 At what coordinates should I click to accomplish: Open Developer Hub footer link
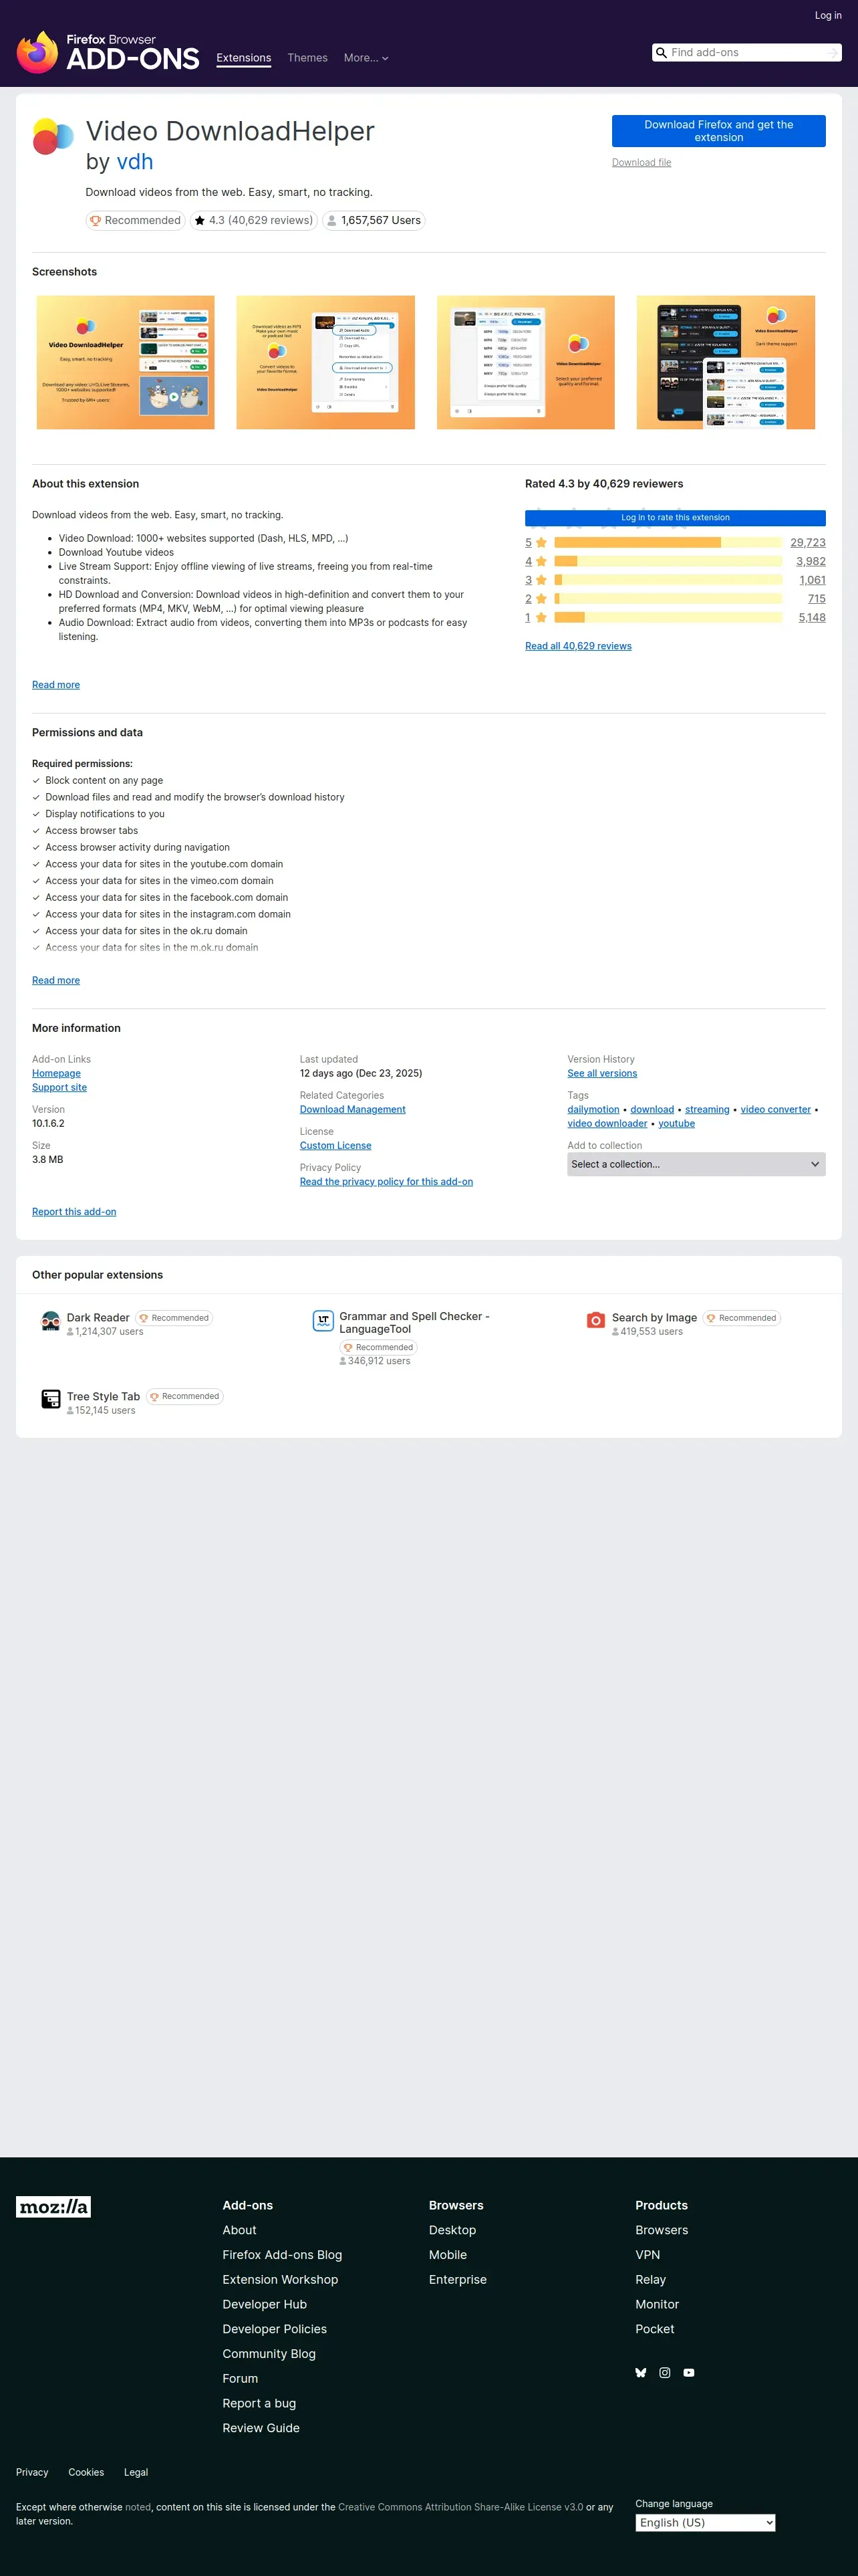[265, 2305]
